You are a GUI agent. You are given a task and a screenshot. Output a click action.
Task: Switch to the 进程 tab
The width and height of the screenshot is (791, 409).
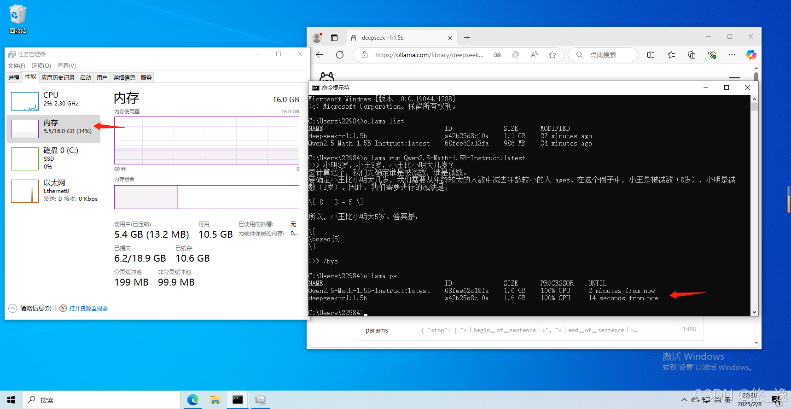point(14,77)
